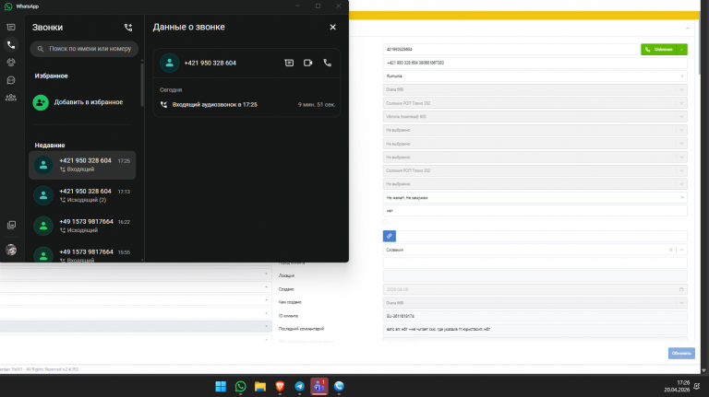This screenshot has height=397, width=709.
Task: Open the Viktoria (teamlead) dropdown
Action: click(535, 116)
